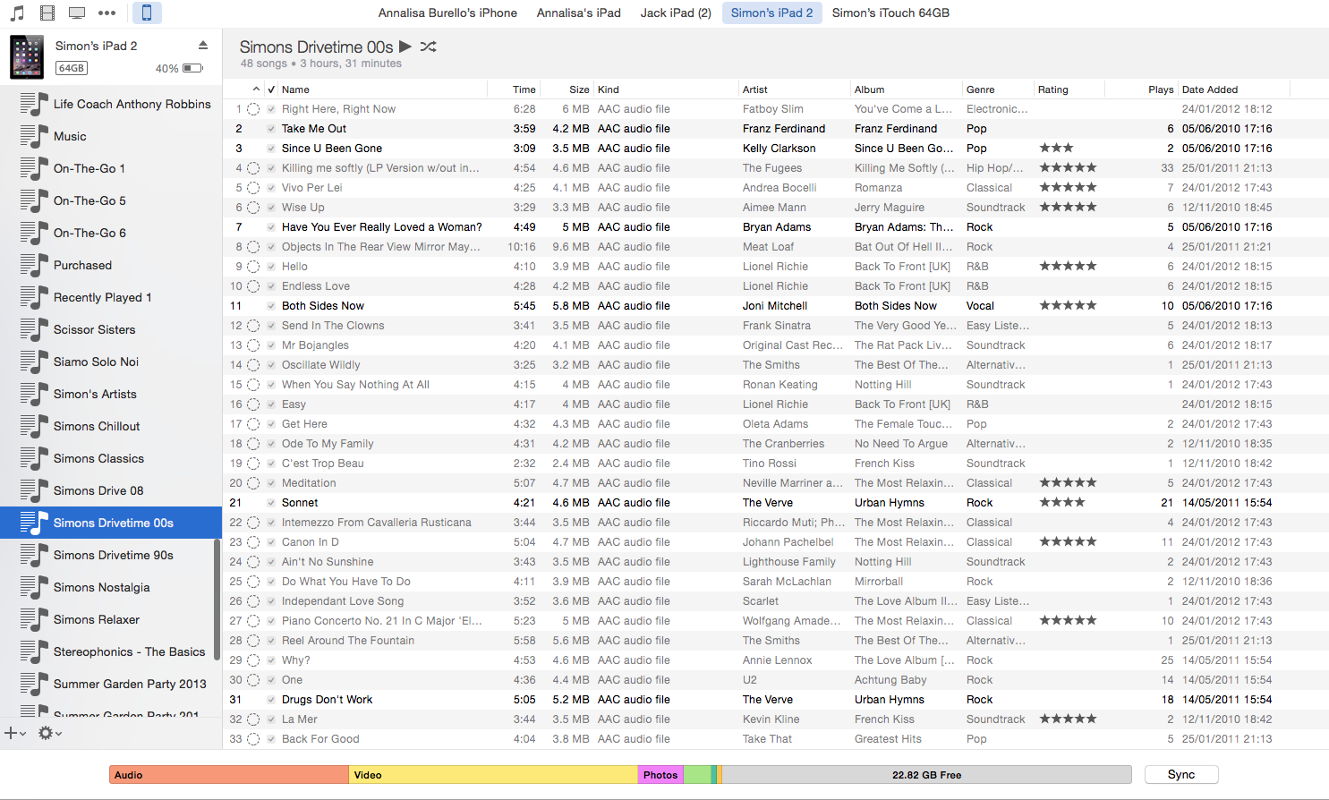
Task: Click the Photos segment of capacity bar
Action: 661,775
